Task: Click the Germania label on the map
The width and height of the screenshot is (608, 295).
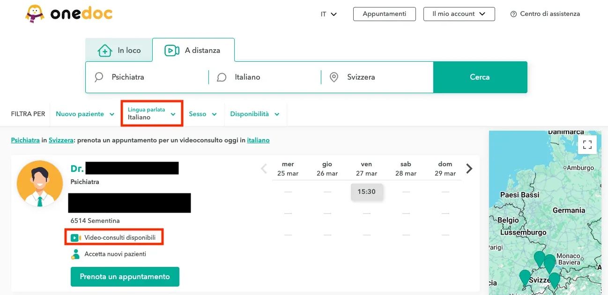Action: click(569, 211)
